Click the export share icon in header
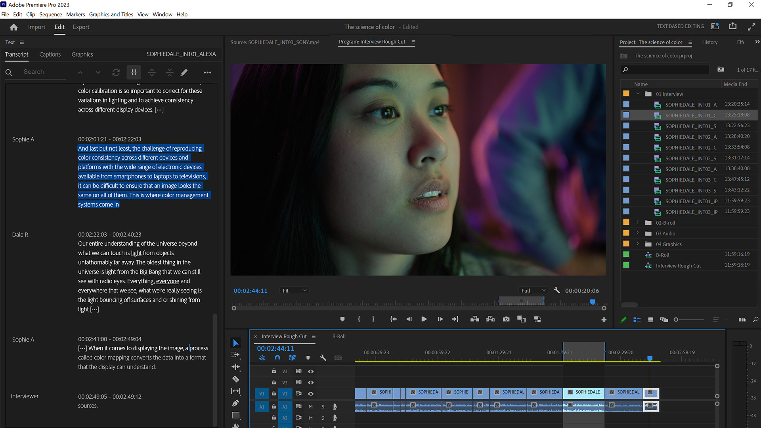This screenshot has width=761, height=428. tap(733, 27)
